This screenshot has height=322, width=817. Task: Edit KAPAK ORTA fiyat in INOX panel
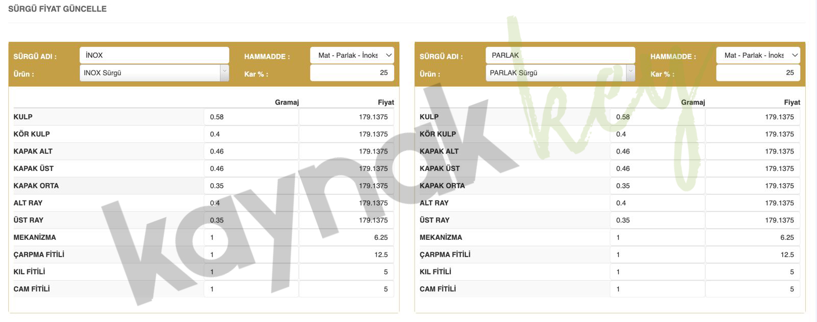pos(347,186)
